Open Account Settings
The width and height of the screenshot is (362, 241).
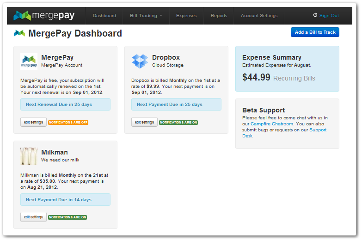(x=259, y=16)
